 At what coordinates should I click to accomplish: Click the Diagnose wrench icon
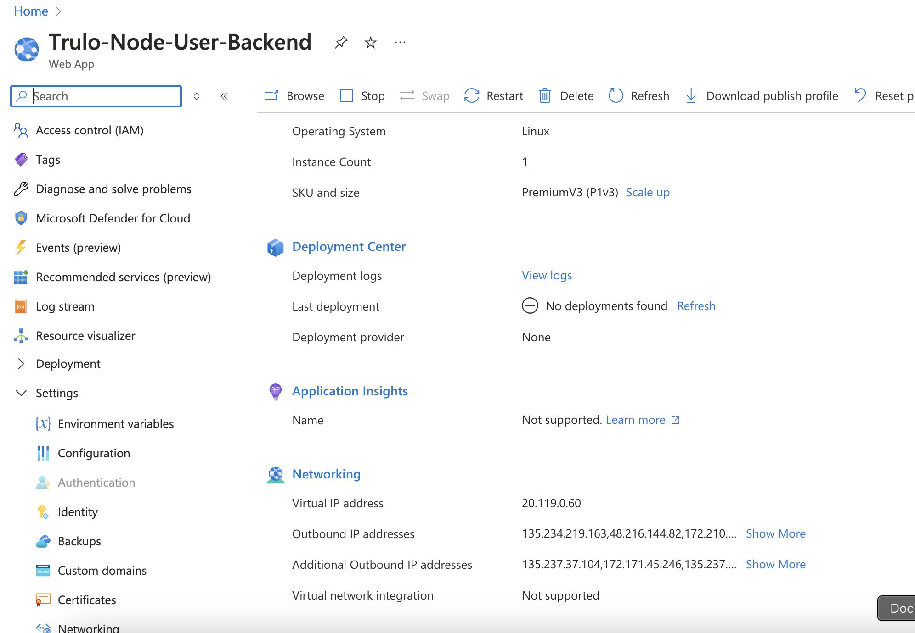point(21,189)
